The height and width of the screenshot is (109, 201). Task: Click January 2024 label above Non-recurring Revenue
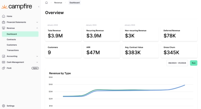(130, 25)
